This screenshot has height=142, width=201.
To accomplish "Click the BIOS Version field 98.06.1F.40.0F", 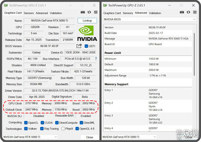I will pyautogui.click(x=49, y=46).
